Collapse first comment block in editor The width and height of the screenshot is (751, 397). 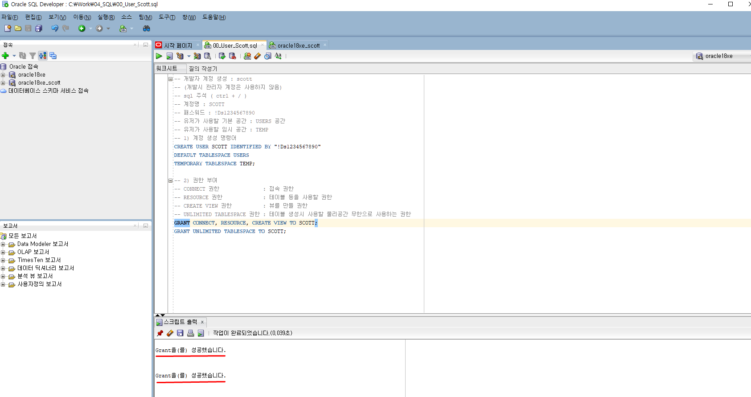coord(170,79)
